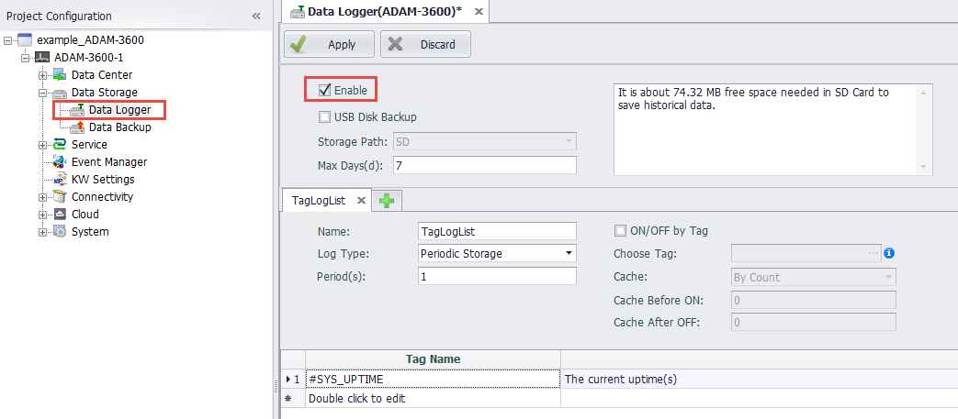
Task: Collapse the Project Configuration panel
Action: pyautogui.click(x=256, y=17)
